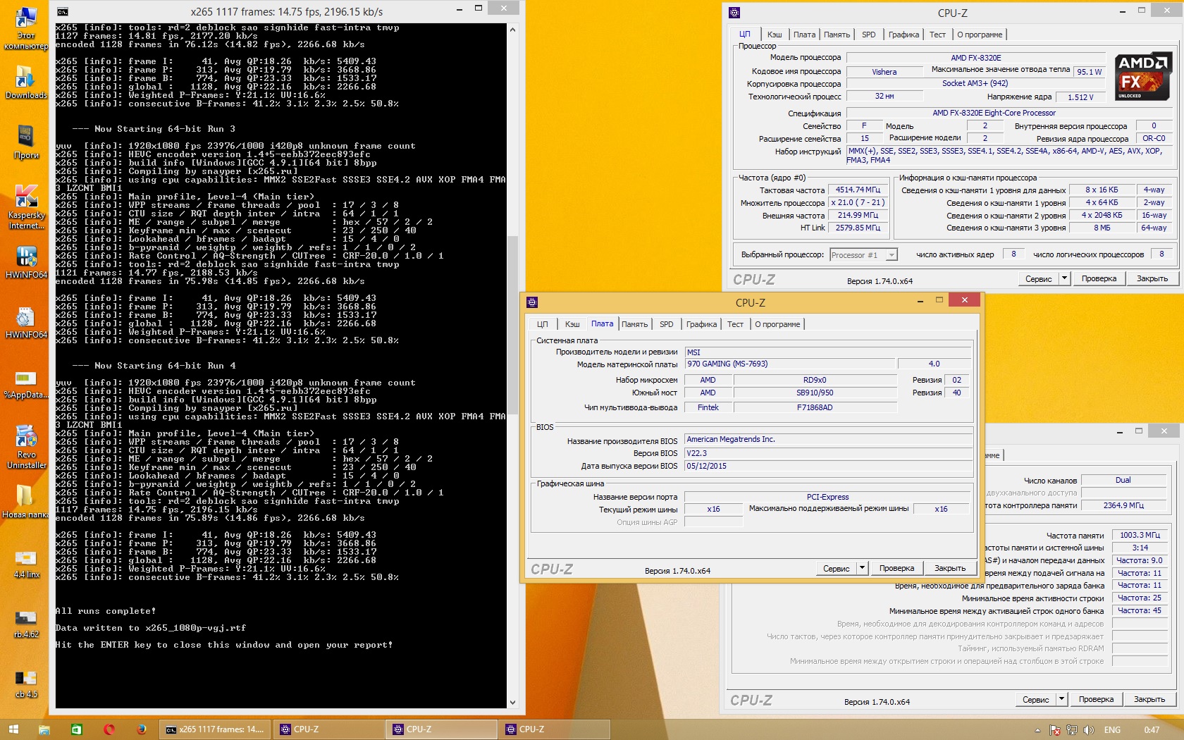Open the Этот компьютер desktop icon
This screenshot has width=1184, height=740.
[x=26, y=28]
